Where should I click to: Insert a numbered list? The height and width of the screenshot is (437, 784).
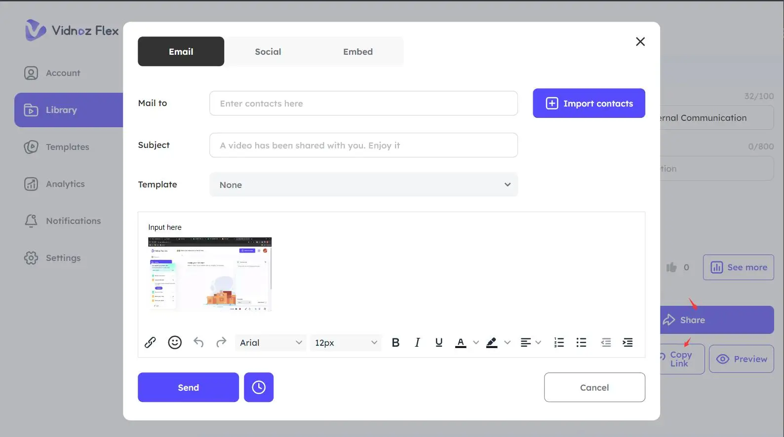point(559,342)
